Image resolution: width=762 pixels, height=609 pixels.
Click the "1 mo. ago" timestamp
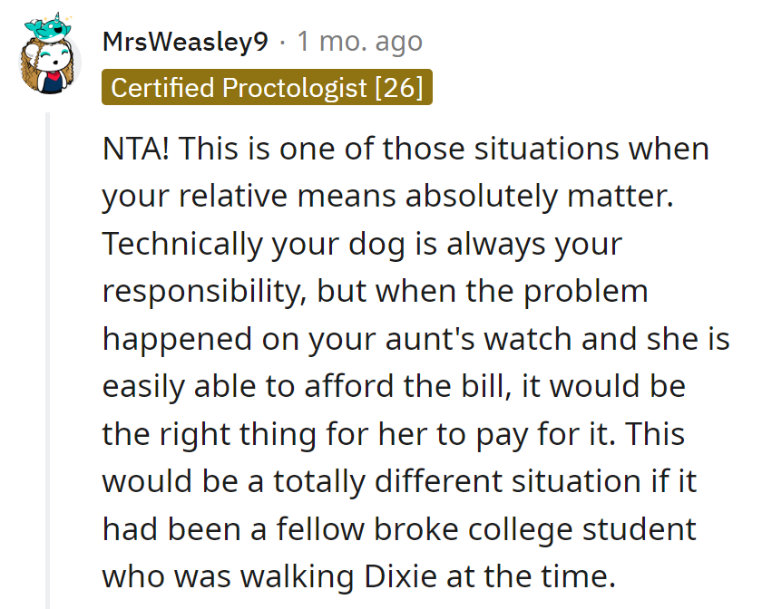pos(359,41)
